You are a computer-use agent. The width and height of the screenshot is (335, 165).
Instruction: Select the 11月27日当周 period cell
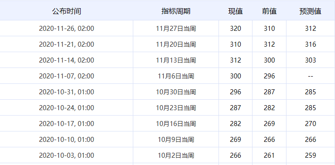click(176, 29)
